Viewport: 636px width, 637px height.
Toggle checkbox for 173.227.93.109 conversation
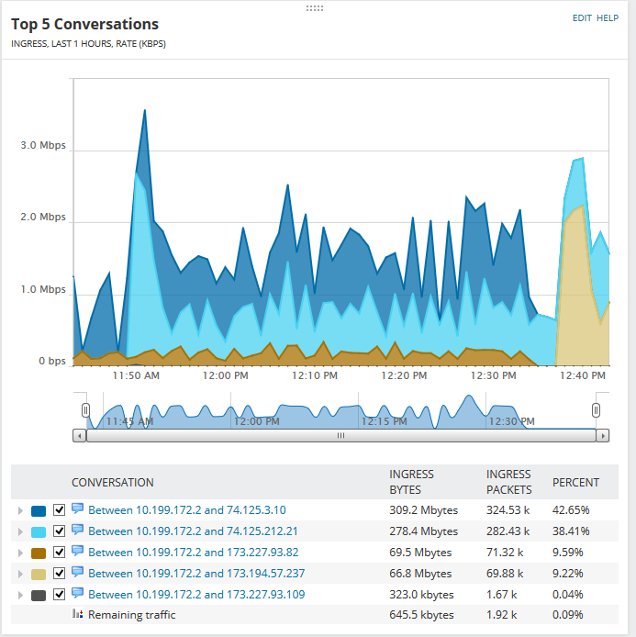tap(60, 595)
